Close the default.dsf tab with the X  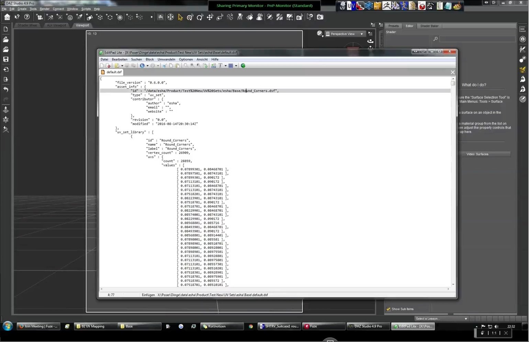coord(452,72)
